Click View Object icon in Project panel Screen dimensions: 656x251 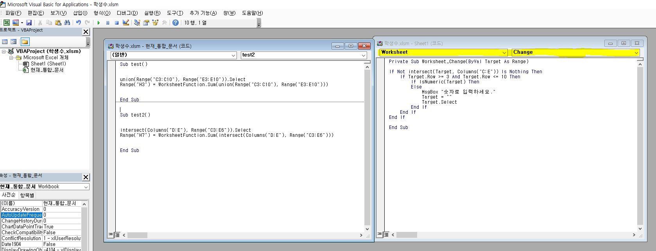point(13,42)
